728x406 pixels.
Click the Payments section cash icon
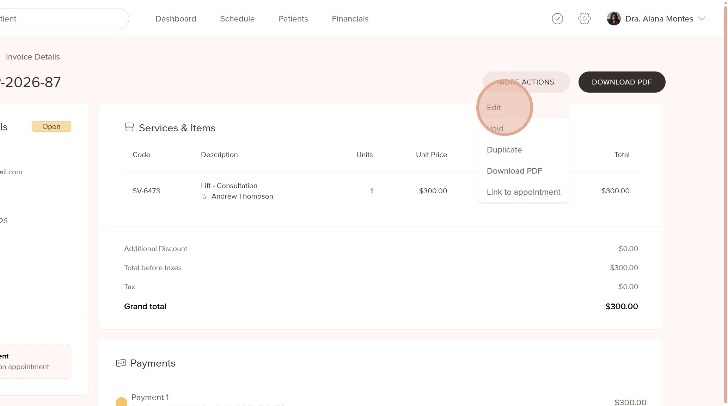[121, 363]
